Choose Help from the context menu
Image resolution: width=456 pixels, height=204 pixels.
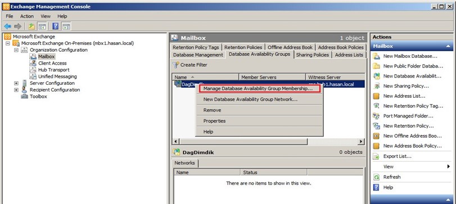pyautogui.click(x=259, y=132)
